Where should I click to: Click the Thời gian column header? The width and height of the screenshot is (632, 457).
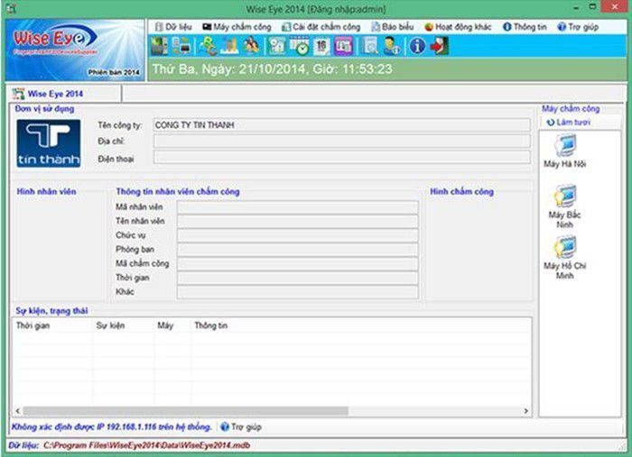[33, 325]
